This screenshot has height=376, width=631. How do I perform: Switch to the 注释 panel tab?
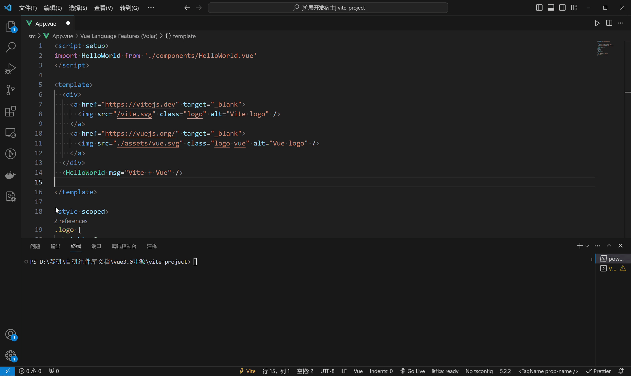point(151,246)
